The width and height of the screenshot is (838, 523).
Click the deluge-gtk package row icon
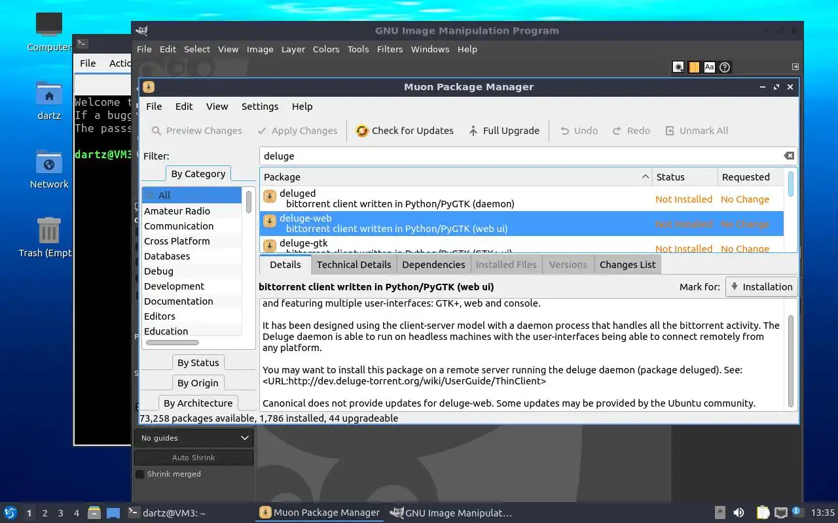(x=269, y=246)
